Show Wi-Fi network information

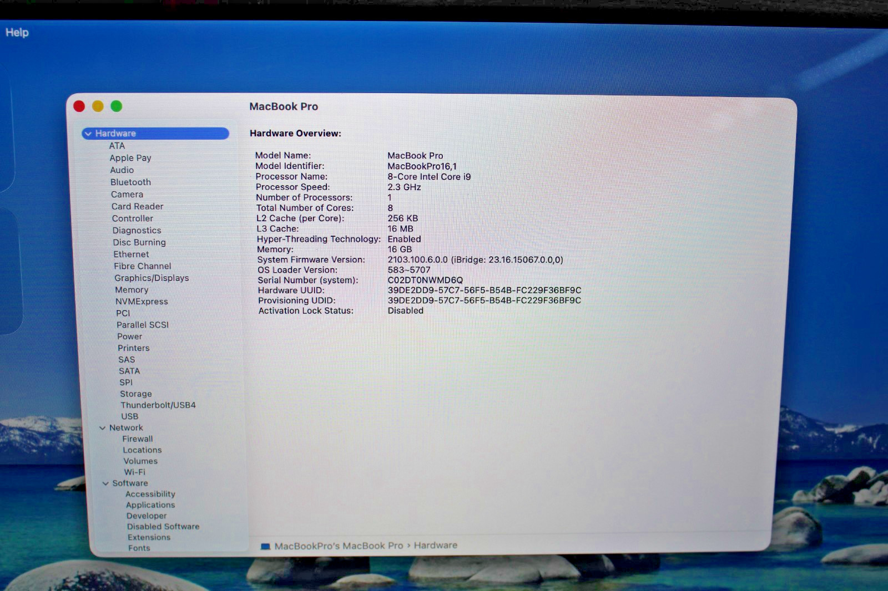135,472
